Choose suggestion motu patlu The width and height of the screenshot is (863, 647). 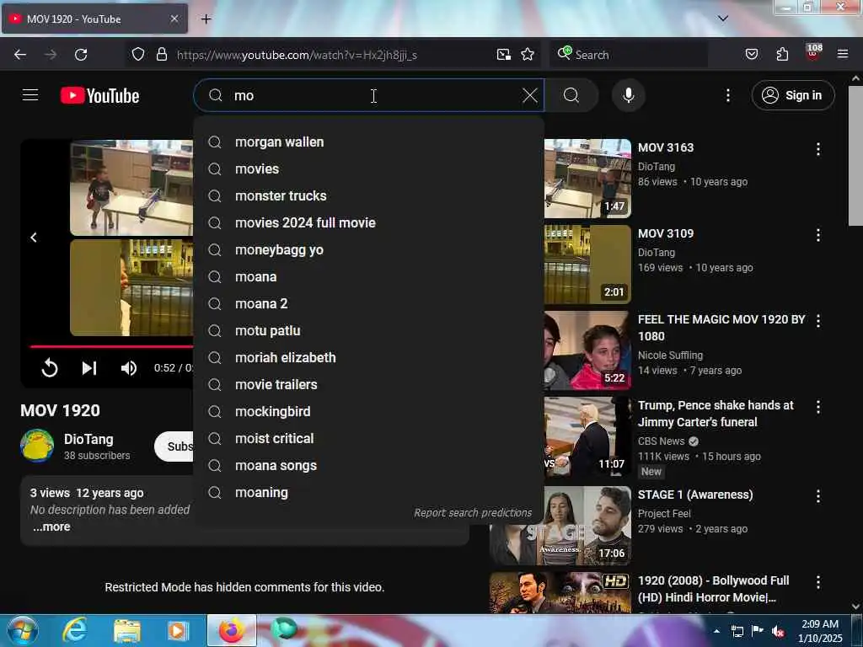point(369,330)
